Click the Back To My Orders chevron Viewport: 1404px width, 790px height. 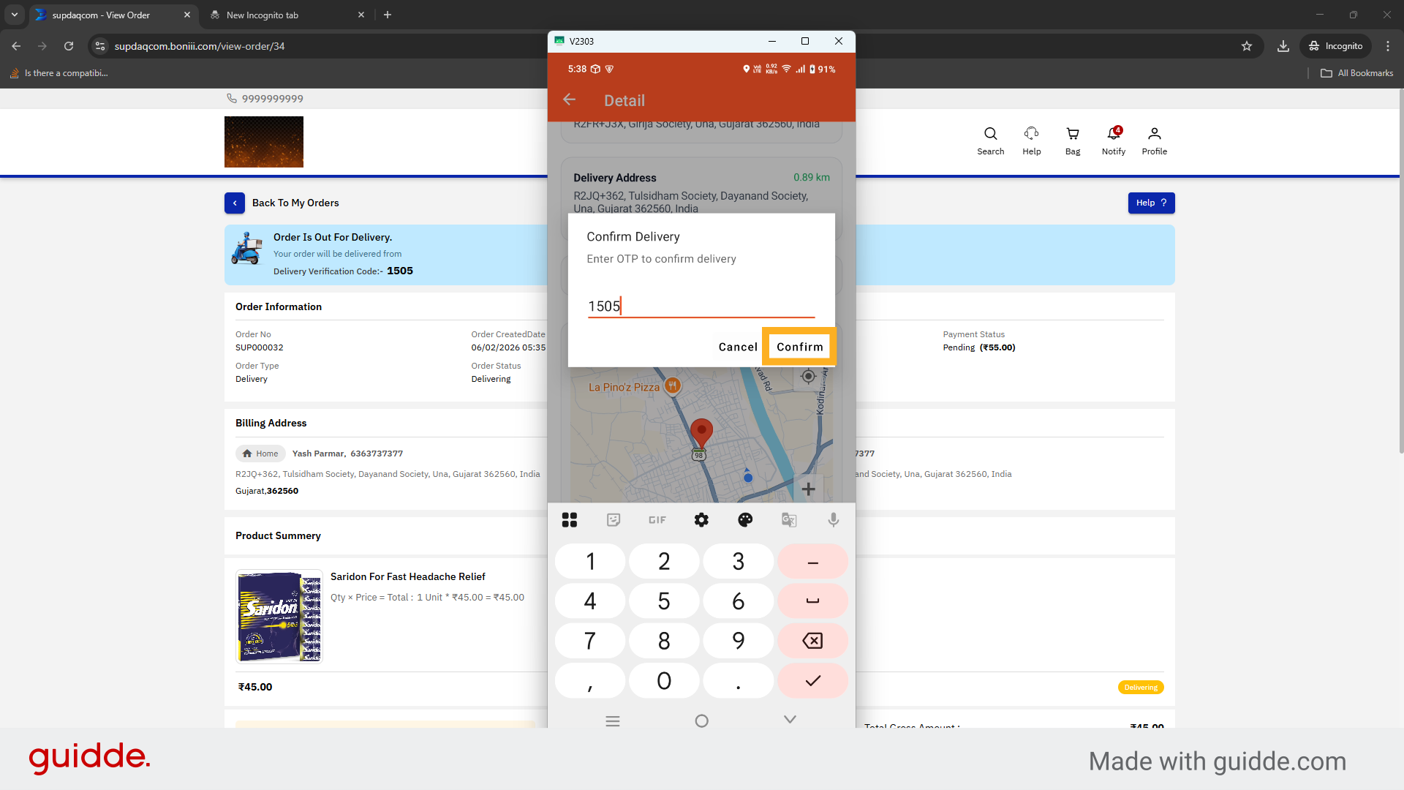point(235,203)
